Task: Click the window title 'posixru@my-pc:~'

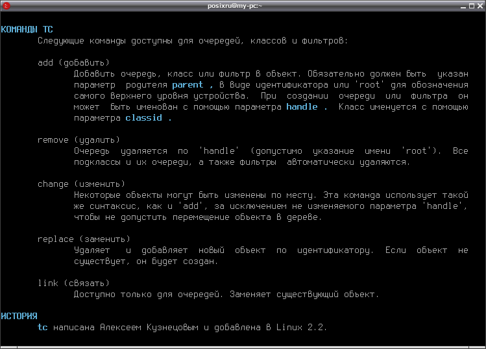Action: pyautogui.click(x=235, y=6)
